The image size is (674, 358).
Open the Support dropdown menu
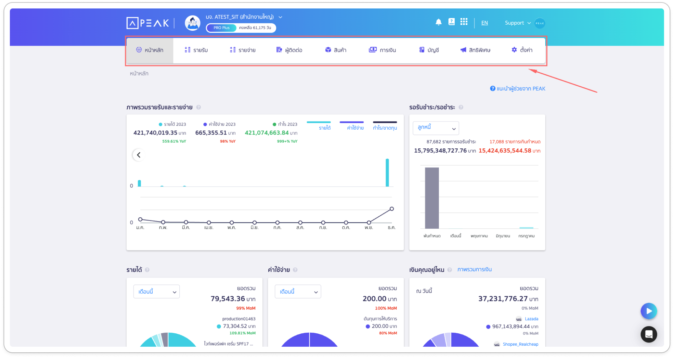517,23
